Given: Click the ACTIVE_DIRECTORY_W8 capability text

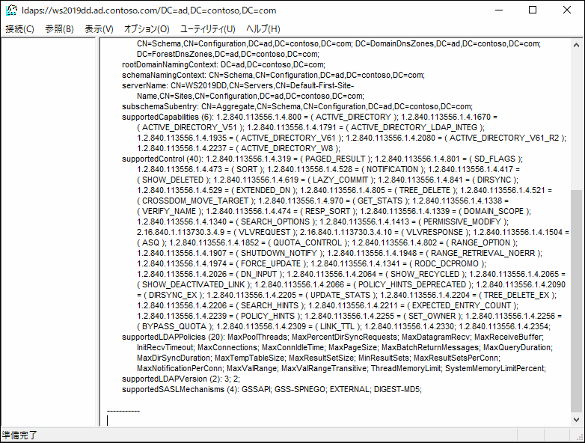Looking at the screenshot, I should (x=287, y=148).
